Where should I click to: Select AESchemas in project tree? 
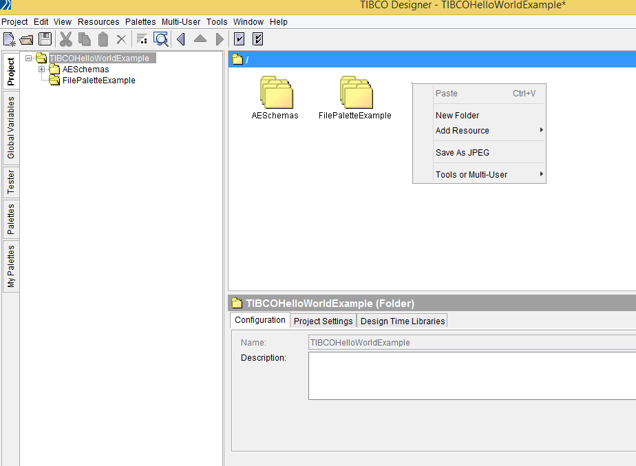(85, 70)
